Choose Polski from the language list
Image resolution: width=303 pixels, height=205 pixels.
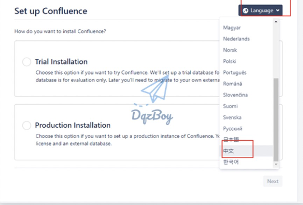click(246, 61)
